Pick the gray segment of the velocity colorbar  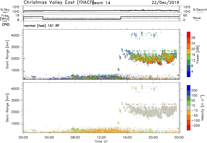click(x=189, y=108)
